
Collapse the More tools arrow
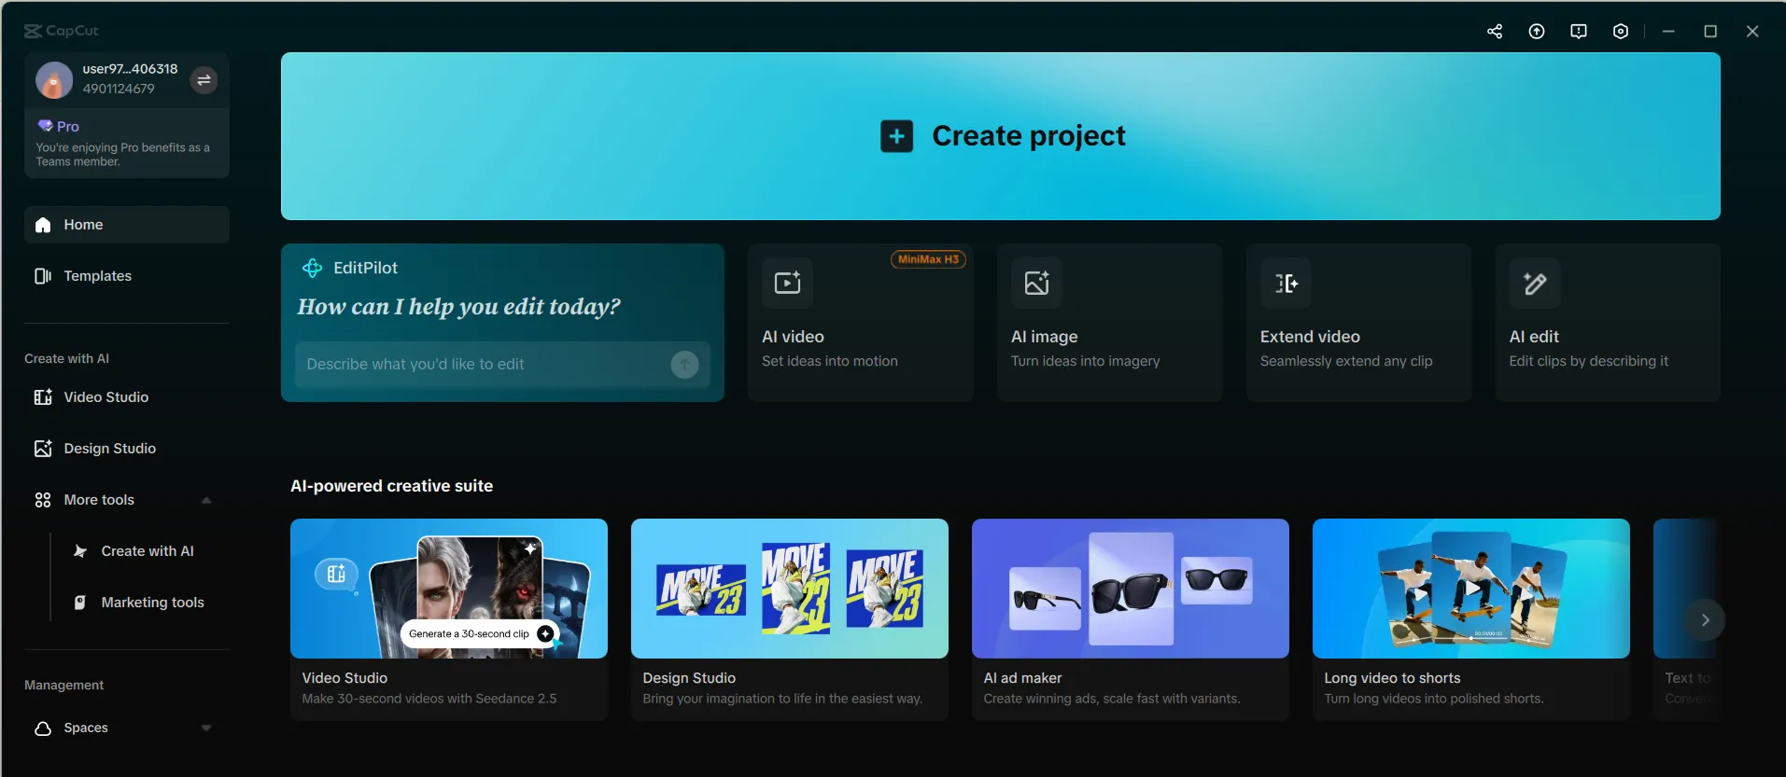(206, 501)
